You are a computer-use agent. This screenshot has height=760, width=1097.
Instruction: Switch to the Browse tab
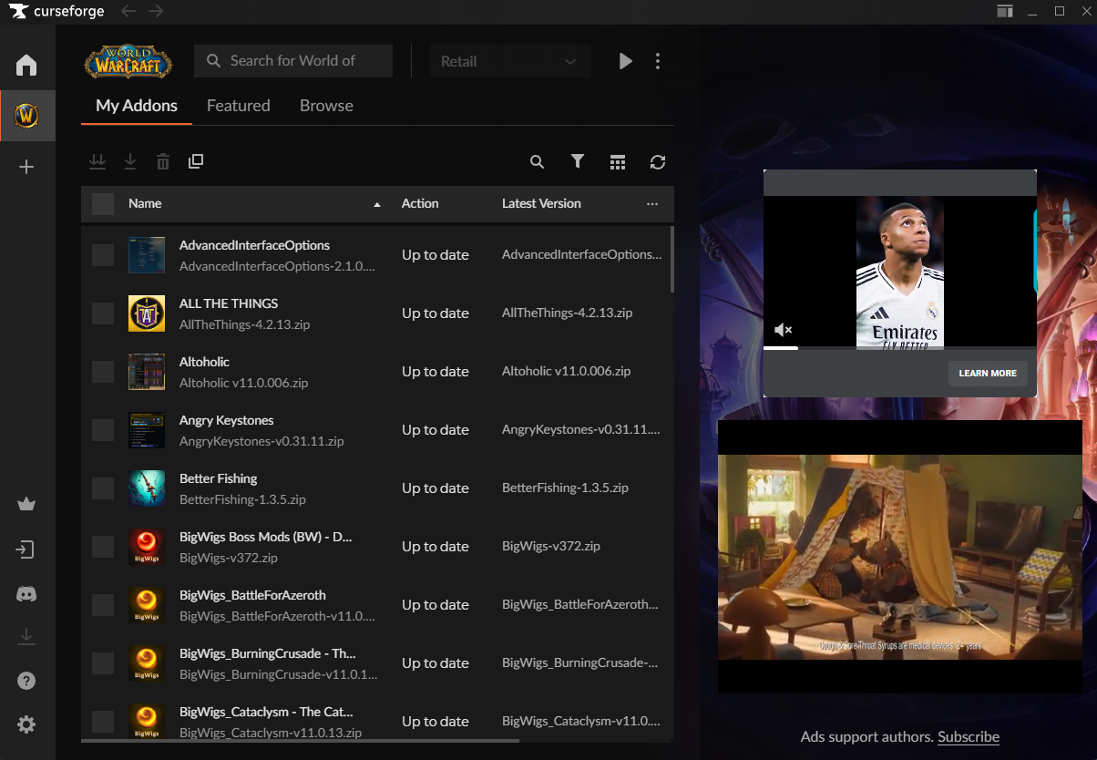[x=326, y=106]
